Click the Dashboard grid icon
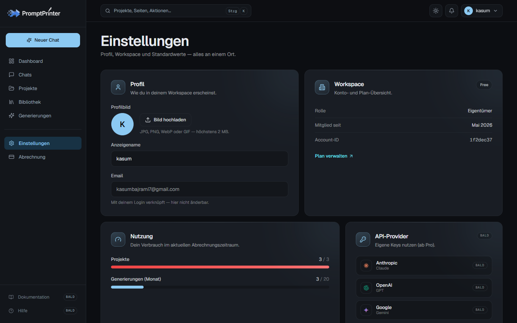This screenshot has width=517, height=323. [x=11, y=61]
